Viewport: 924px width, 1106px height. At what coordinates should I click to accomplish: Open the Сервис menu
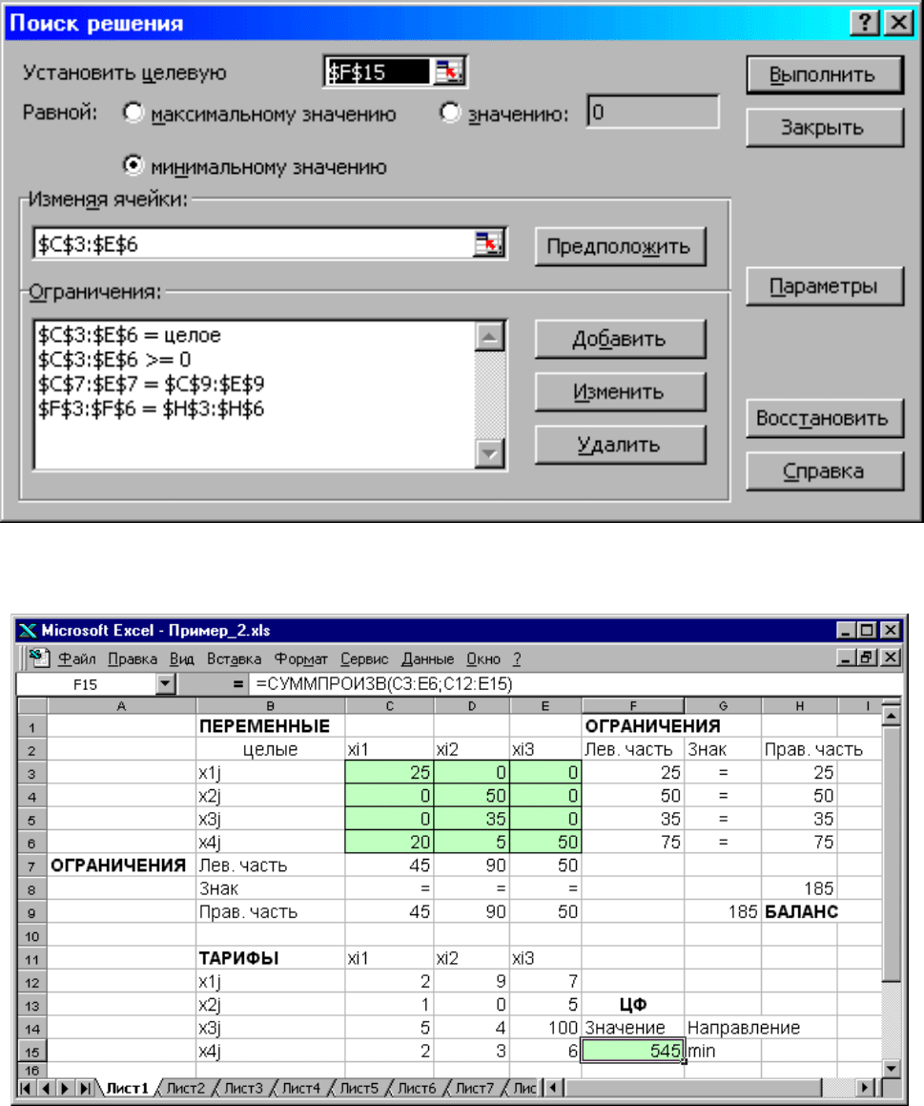click(x=364, y=658)
